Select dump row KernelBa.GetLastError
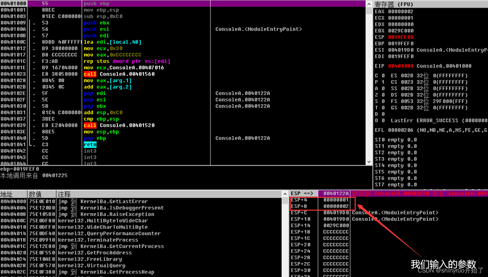 click(x=103, y=202)
